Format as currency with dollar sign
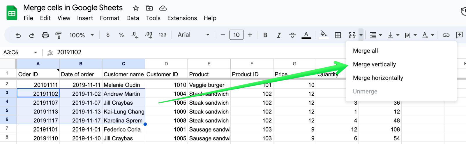Image resolution: width=466 pixels, height=144 pixels. click(x=108, y=35)
